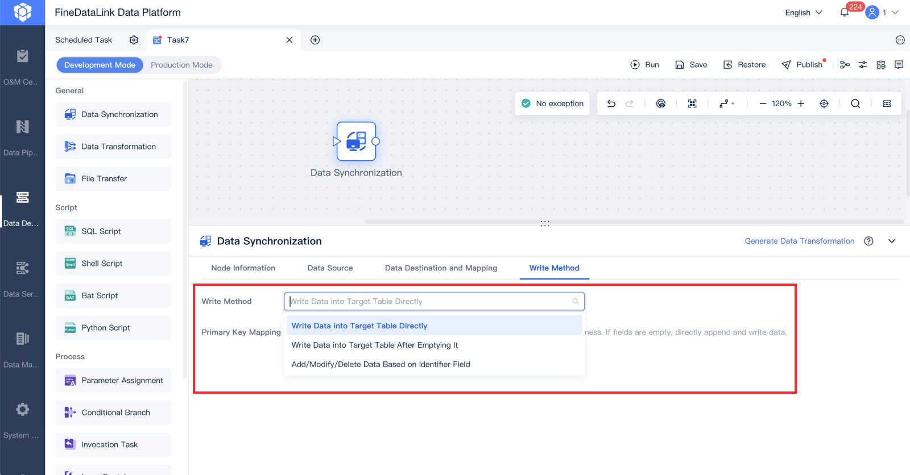Switch to Development Mode
The height and width of the screenshot is (475, 910).
click(100, 65)
